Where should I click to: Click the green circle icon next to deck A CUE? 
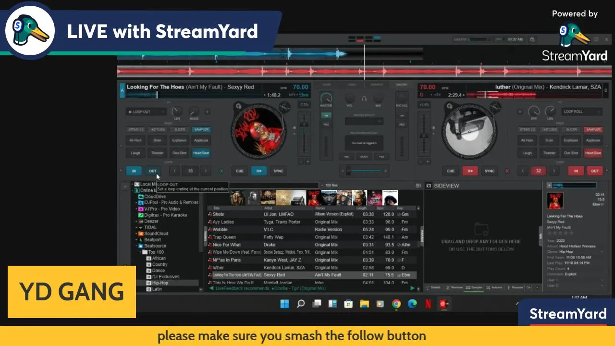coord(221,171)
